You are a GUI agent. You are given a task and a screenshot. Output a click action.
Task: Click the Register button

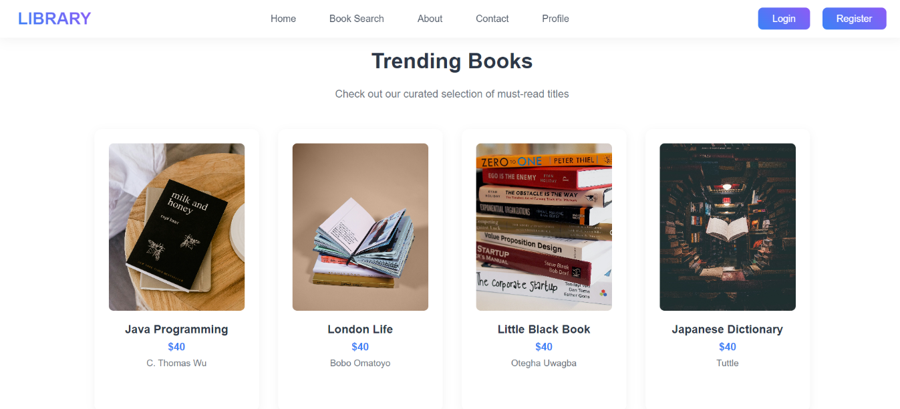(854, 18)
